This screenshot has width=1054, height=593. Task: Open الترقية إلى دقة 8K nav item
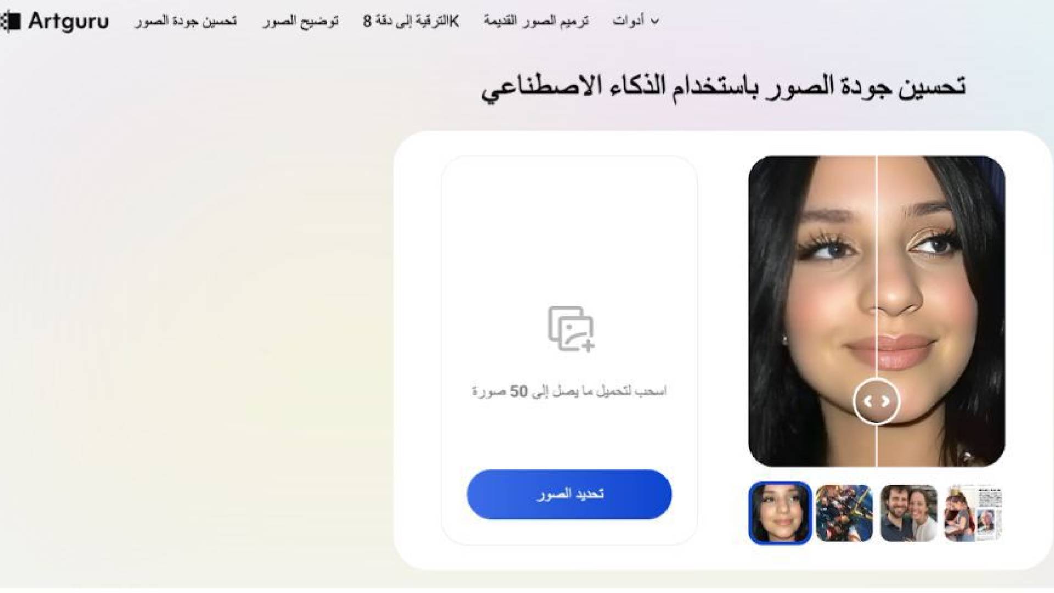[411, 21]
